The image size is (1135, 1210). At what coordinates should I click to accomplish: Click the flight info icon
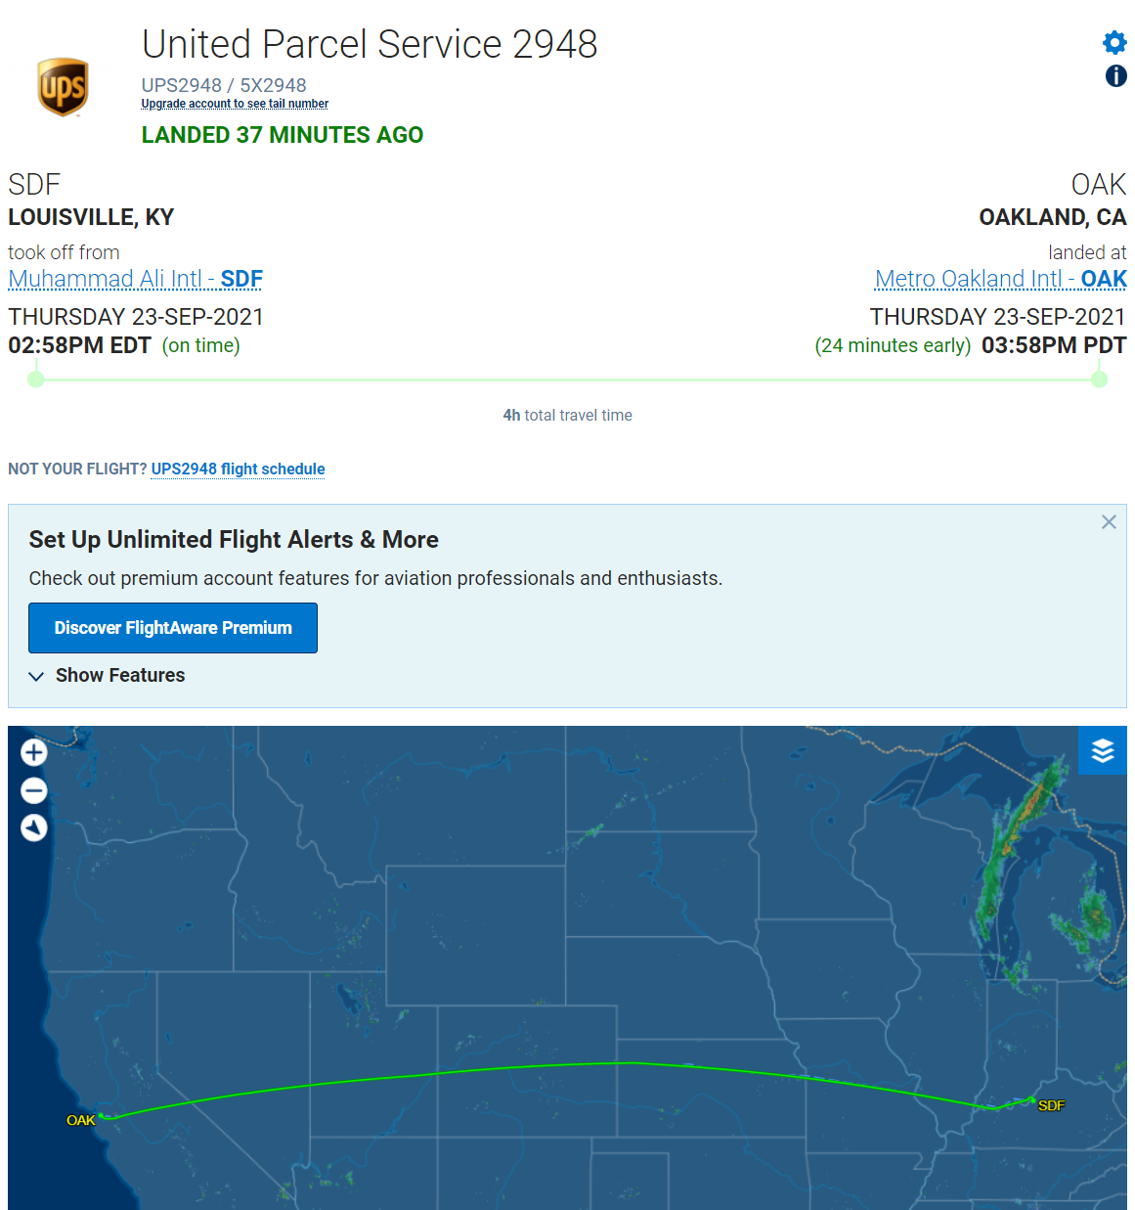click(1115, 76)
